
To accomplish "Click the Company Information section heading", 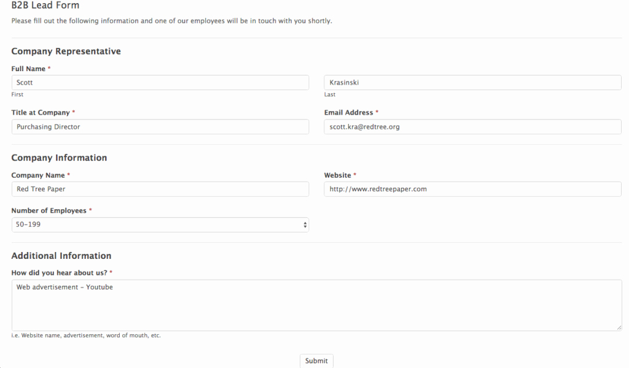I will (59, 158).
